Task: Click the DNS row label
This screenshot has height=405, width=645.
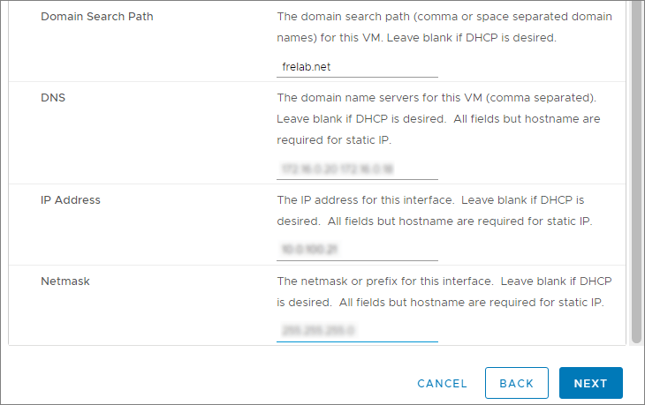Action: pos(53,98)
